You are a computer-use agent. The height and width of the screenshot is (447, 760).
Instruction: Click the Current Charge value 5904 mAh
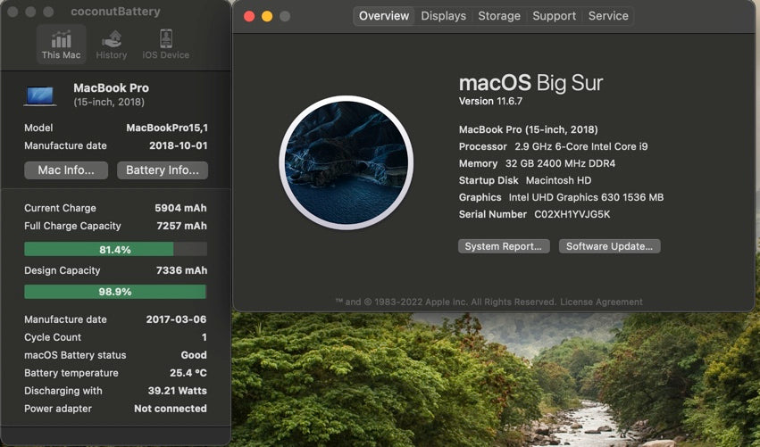(180, 208)
